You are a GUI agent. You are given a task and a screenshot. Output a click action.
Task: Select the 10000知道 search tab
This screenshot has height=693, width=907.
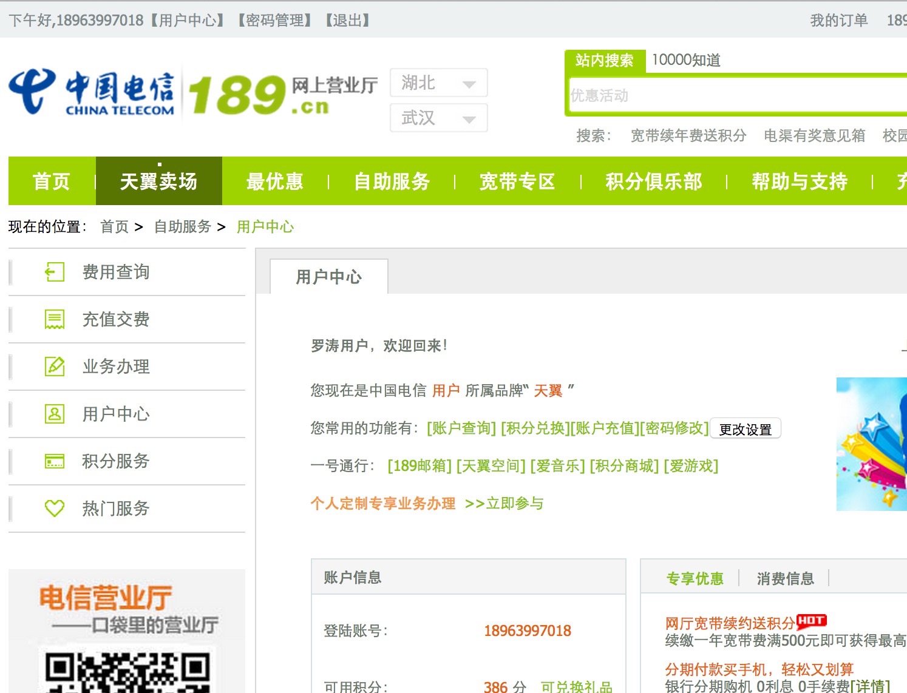(686, 60)
